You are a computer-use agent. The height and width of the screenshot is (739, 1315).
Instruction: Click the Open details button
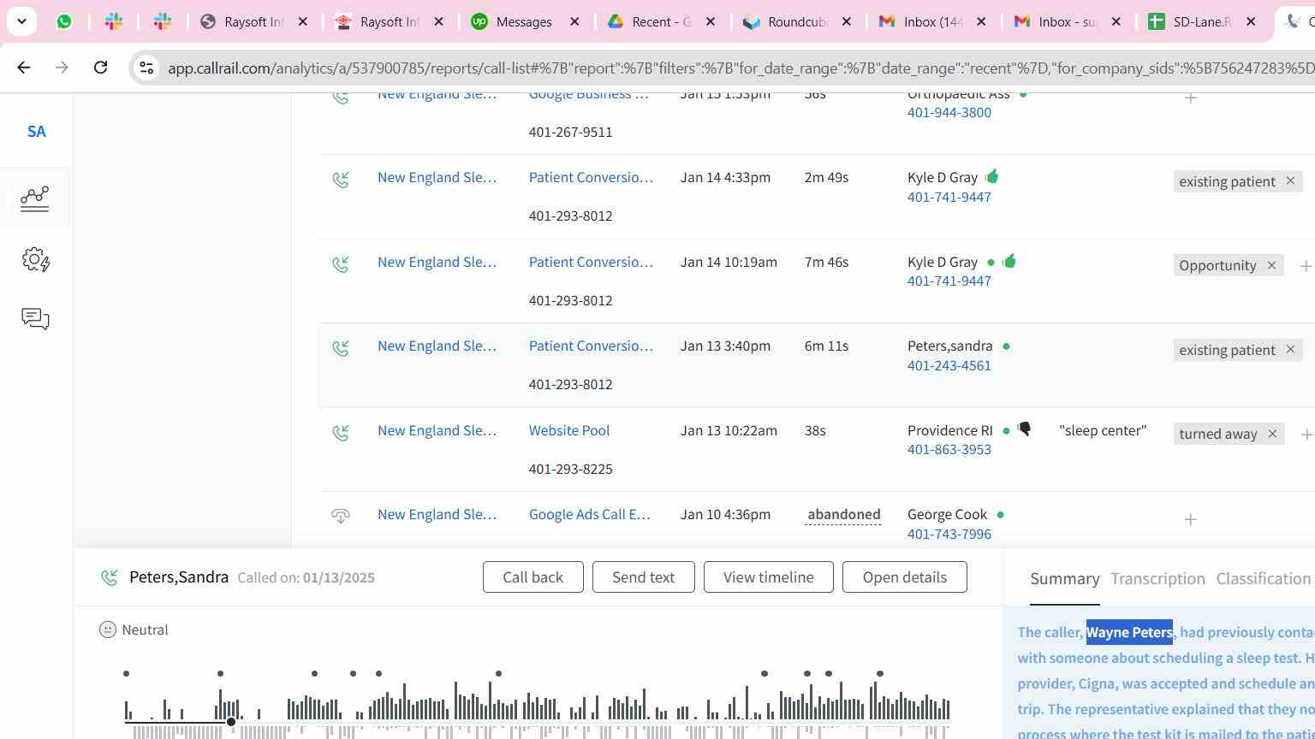(x=904, y=577)
